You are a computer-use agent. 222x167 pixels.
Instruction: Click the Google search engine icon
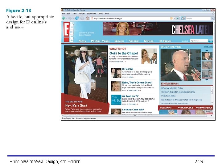(x=182, y=18)
